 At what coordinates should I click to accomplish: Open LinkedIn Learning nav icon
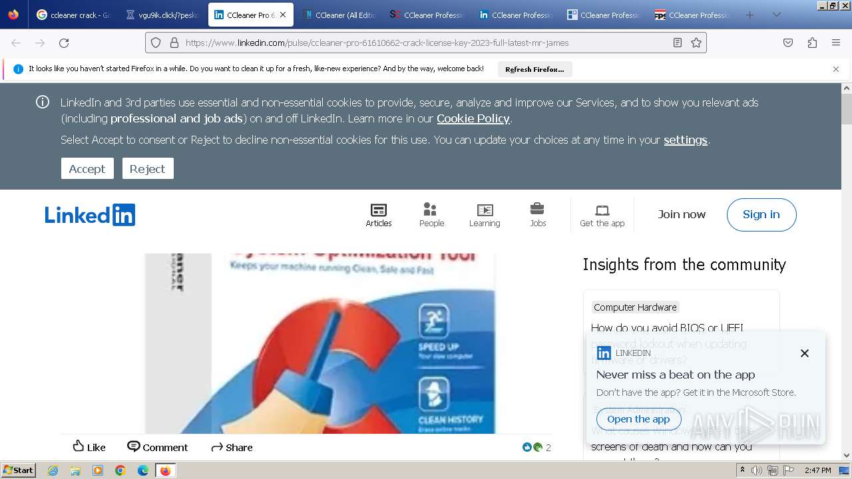click(x=485, y=215)
